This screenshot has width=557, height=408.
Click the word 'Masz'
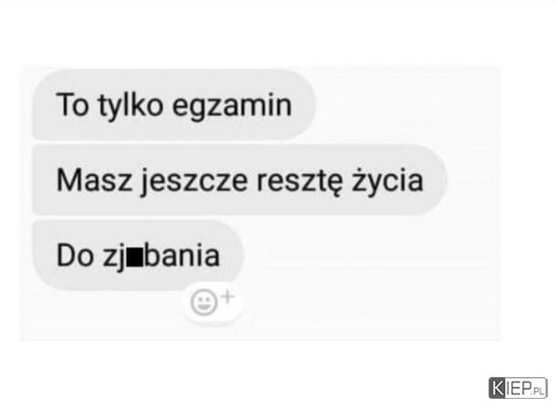[x=94, y=180]
